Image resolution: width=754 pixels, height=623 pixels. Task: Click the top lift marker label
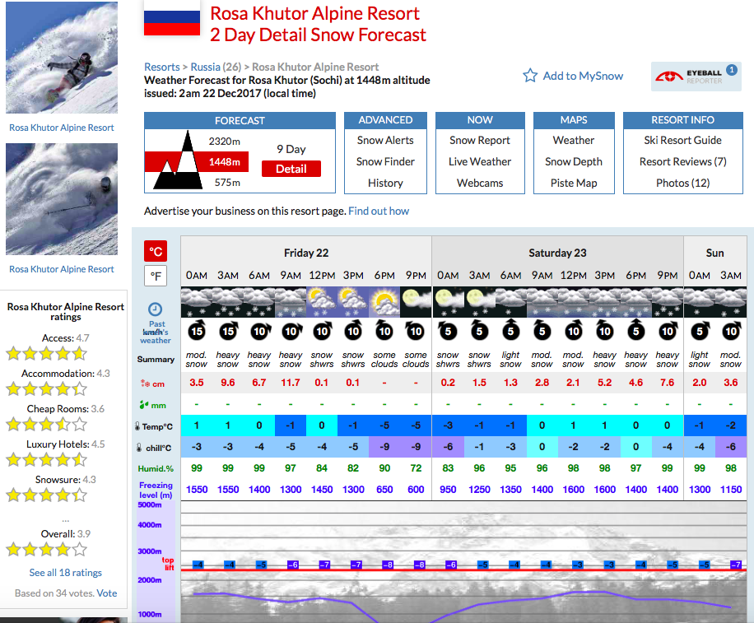pos(168,564)
